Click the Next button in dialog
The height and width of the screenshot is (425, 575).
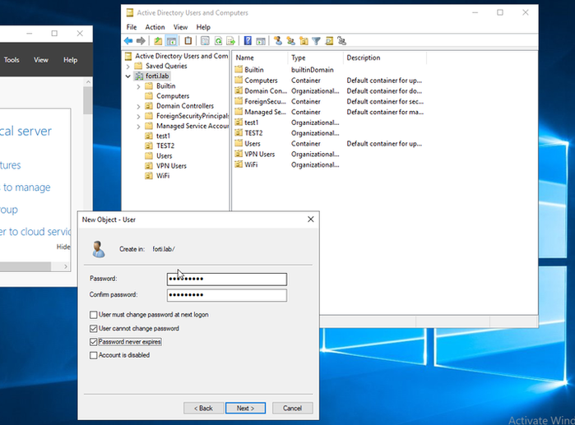(245, 408)
